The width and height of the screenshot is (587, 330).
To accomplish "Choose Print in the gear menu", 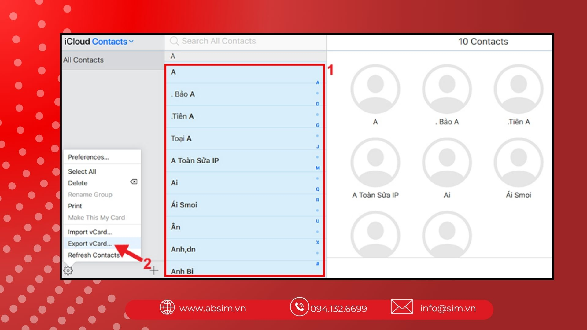I will click(102, 206).
